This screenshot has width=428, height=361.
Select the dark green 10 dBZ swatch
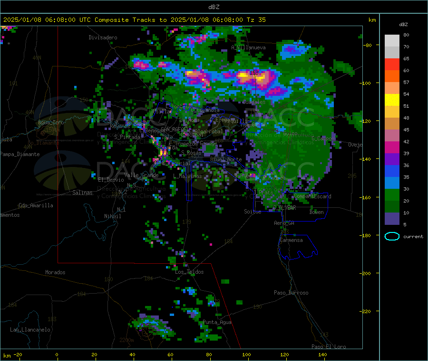tap(392, 207)
